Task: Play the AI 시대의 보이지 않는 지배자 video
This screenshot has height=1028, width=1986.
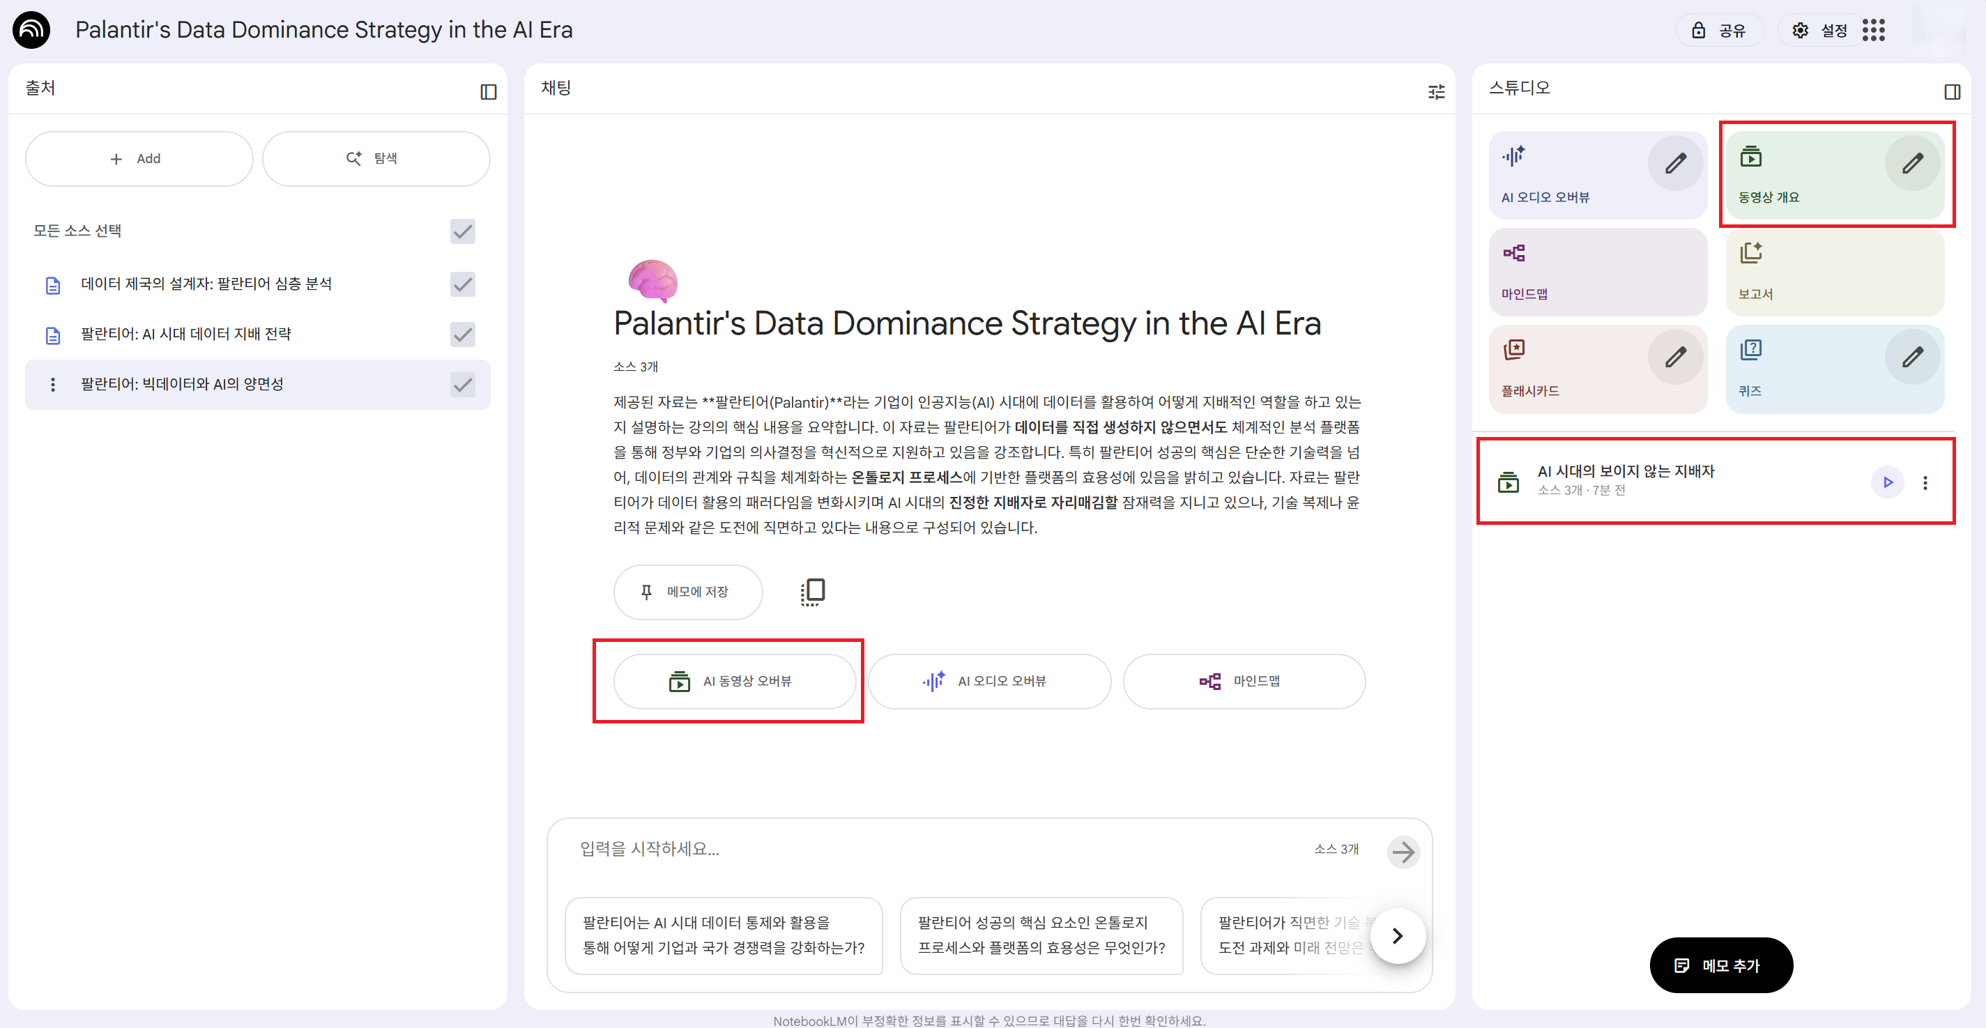Action: (1887, 482)
